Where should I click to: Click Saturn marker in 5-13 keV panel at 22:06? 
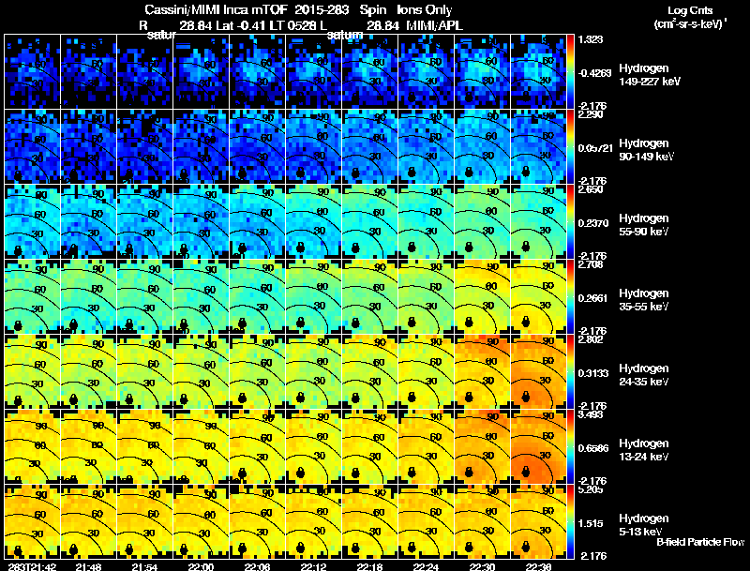click(242, 548)
